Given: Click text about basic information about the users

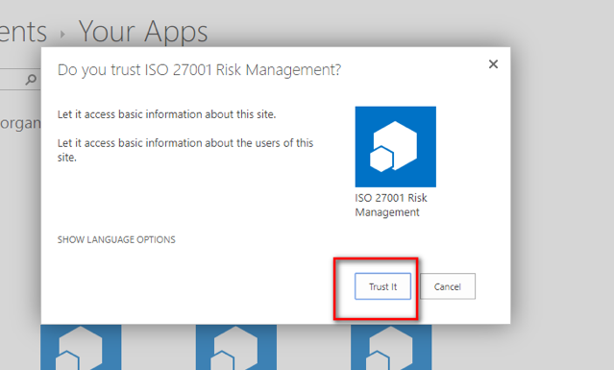Looking at the screenshot, I should click(185, 150).
